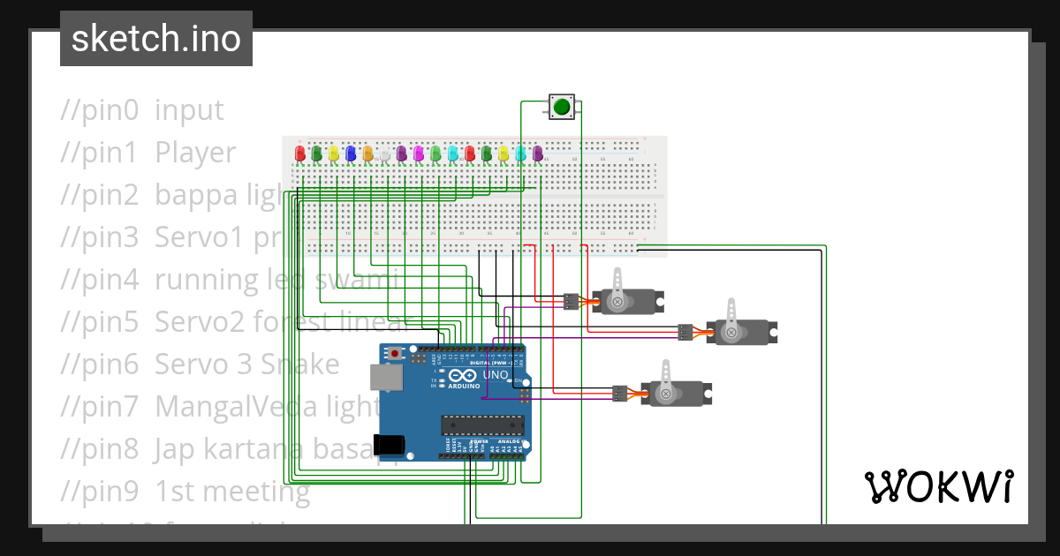Select the topmost servo motor
Screen dimensions: 1060x556
tap(630, 300)
